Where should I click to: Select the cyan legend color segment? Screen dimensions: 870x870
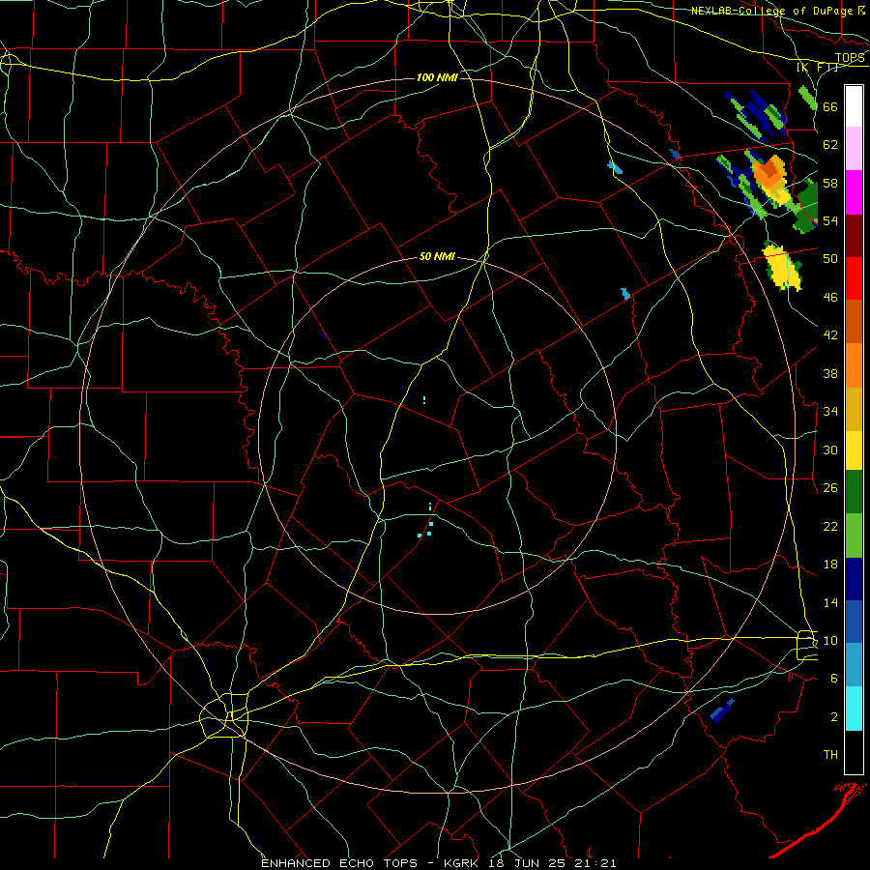click(854, 709)
